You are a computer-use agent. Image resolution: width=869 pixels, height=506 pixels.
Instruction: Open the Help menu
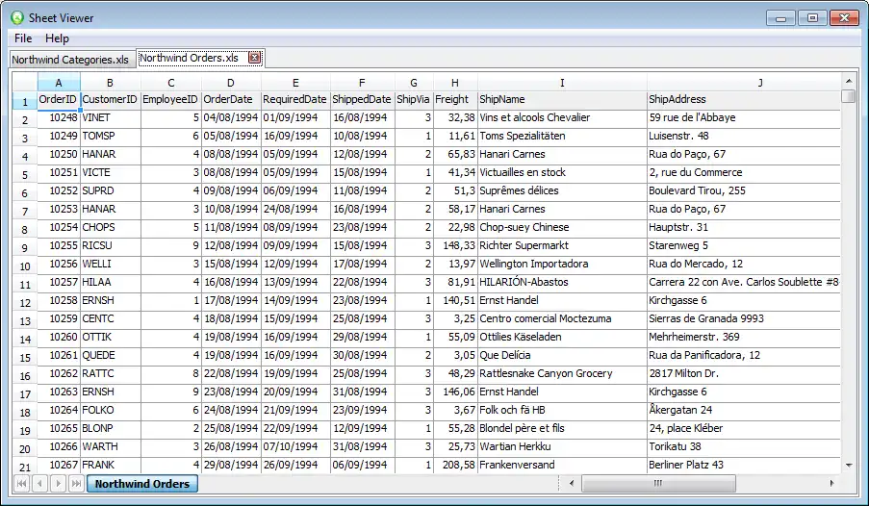(x=57, y=38)
